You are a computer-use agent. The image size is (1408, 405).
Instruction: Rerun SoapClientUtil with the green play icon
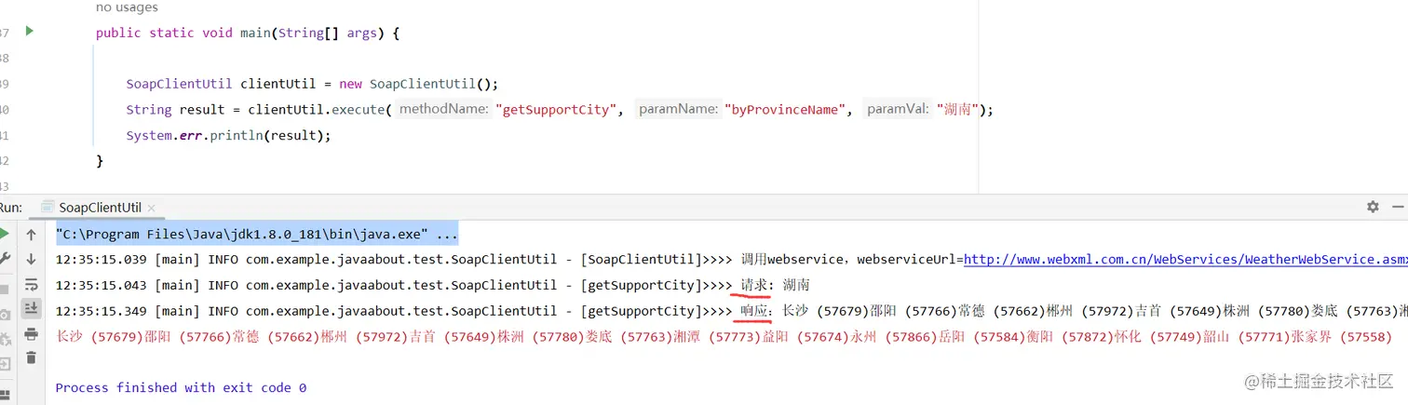click(x=4, y=234)
